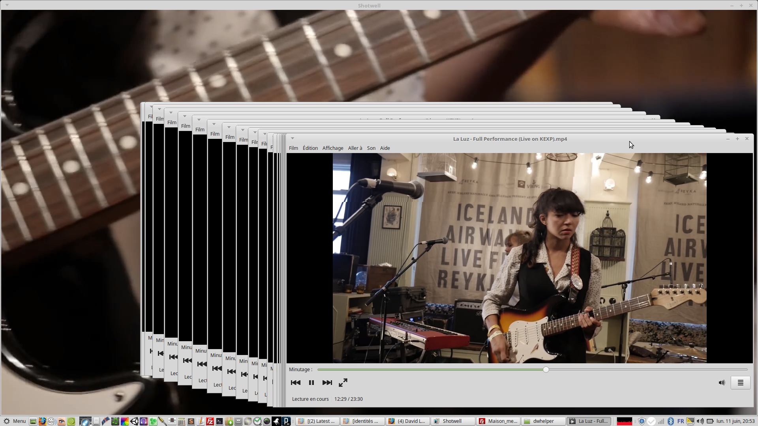Click the Minutage seek slider handle
Viewport: 758px width, 426px height.
click(546, 370)
